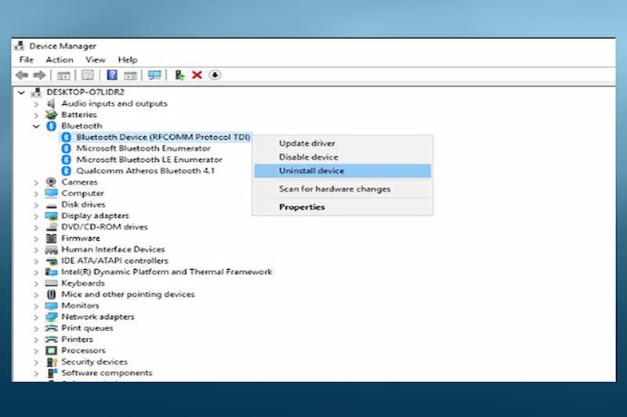
Task: Collapse the Bluetooth category chevron
Action: coord(36,126)
